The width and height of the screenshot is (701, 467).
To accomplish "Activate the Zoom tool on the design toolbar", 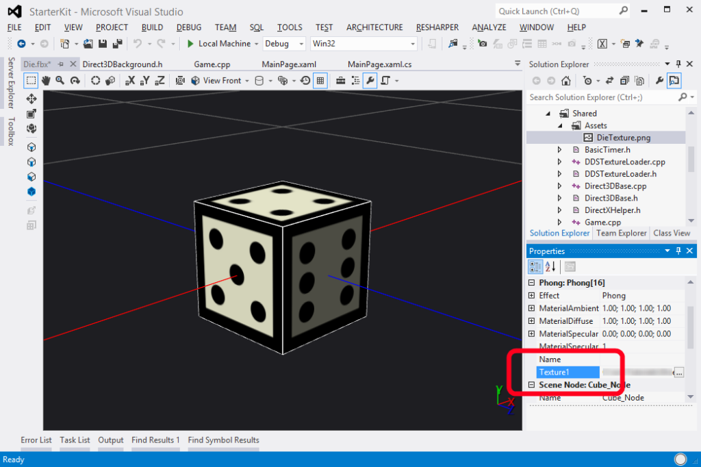I will click(60, 80).
